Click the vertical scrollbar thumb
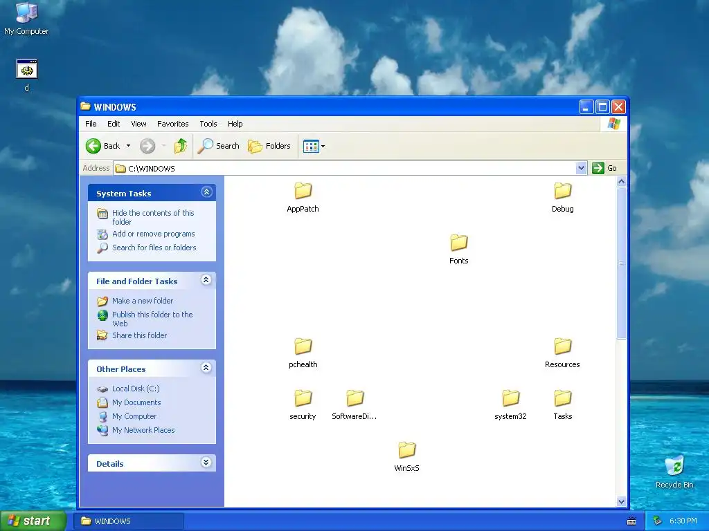The image size is (709, 531). (621, 263)
